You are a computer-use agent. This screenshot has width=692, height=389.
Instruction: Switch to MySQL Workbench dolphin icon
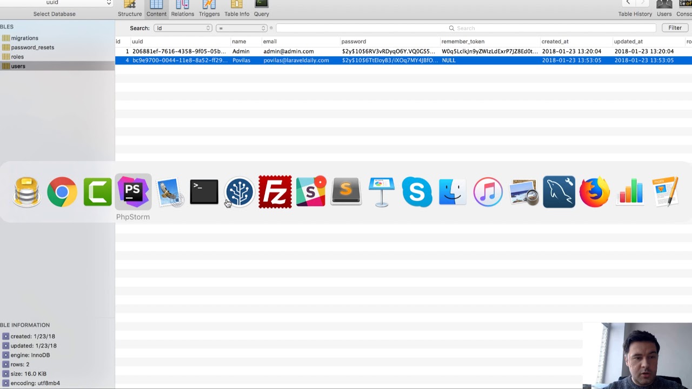559,192
